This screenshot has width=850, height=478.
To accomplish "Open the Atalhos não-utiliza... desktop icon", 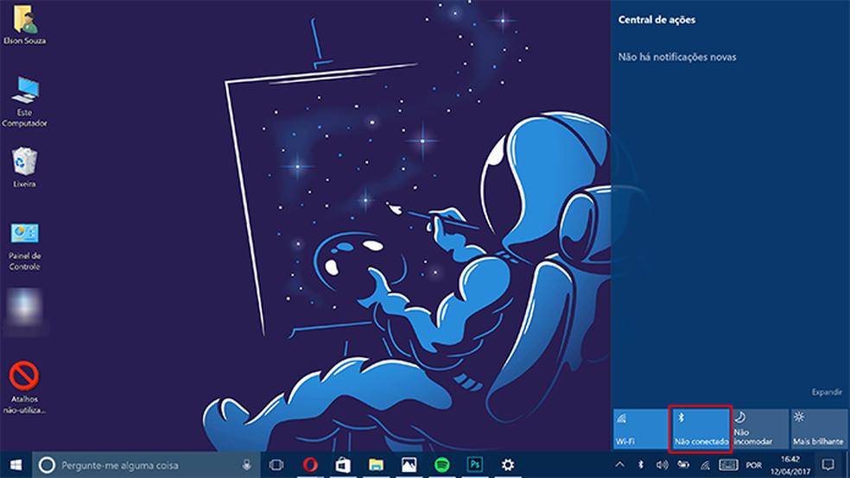I will pyautogui.click(x=24, y=387).
